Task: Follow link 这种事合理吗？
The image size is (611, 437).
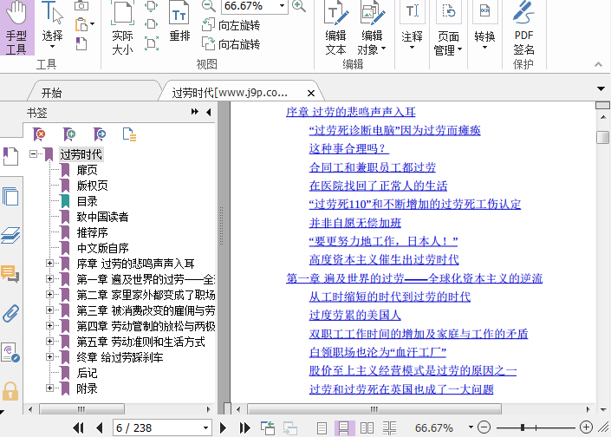Action: click(348, 148)
